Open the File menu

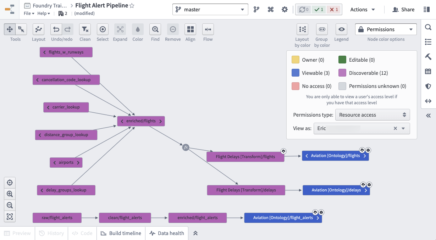click(29, 13)
